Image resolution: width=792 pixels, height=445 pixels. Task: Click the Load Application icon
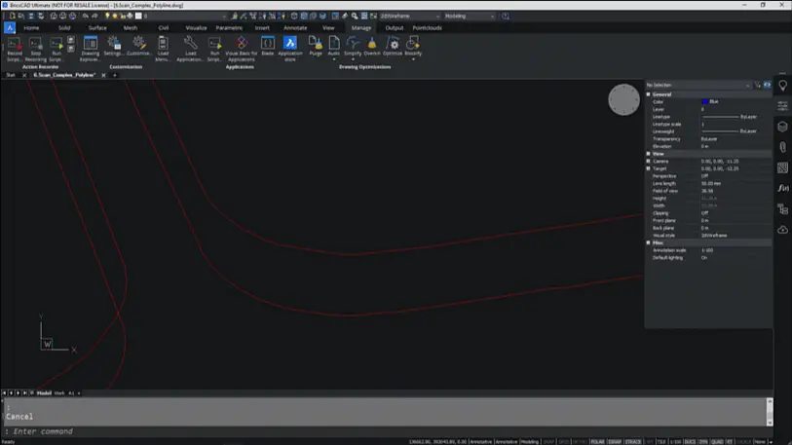tap(190, 45)
